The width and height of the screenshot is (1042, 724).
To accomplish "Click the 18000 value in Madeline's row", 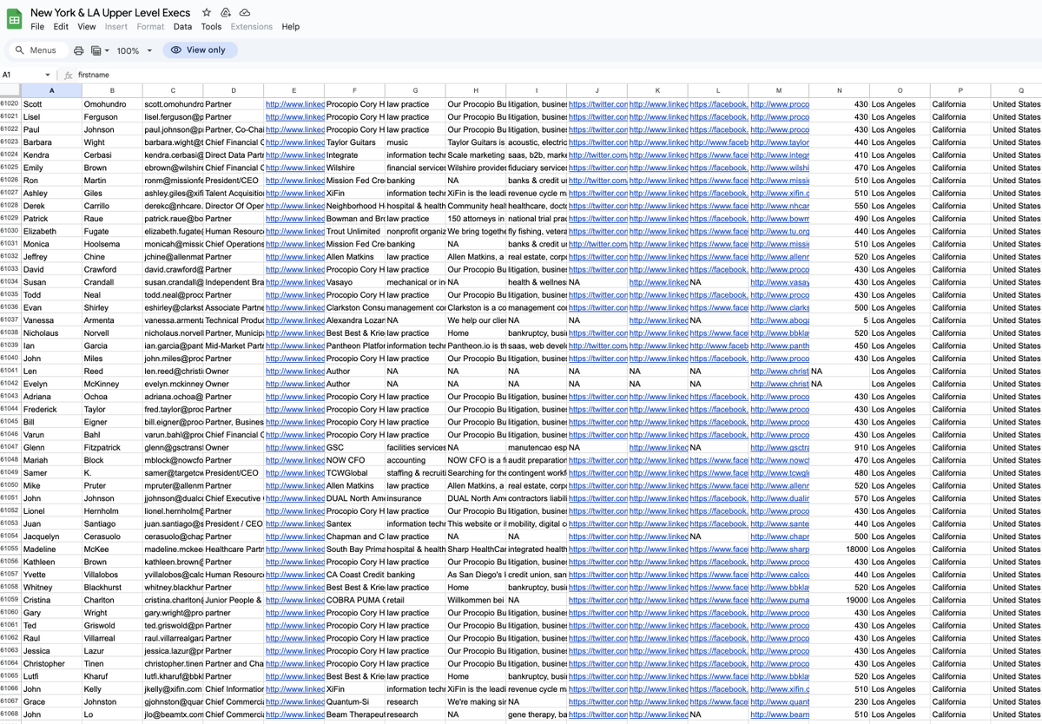I will [x=840, y=550].
